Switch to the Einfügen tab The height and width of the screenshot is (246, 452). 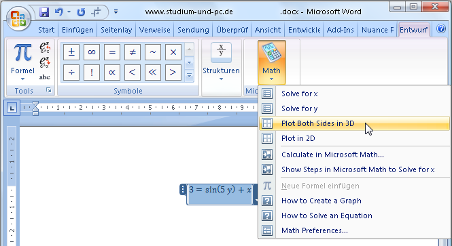[77, 30]
